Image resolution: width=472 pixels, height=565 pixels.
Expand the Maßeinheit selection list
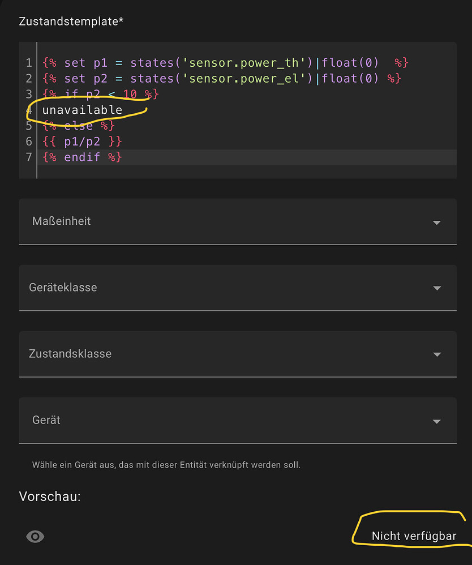tap(437, 221)
